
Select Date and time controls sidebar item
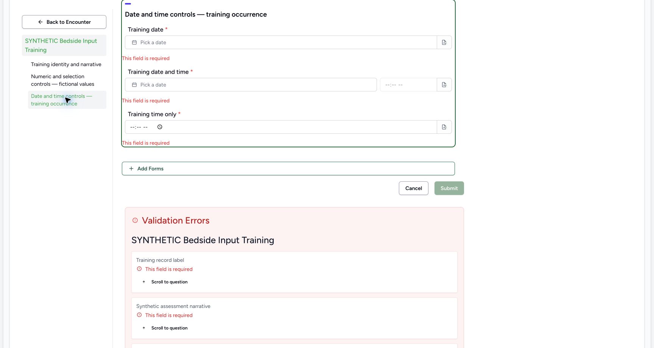click(x=67, y=100)
